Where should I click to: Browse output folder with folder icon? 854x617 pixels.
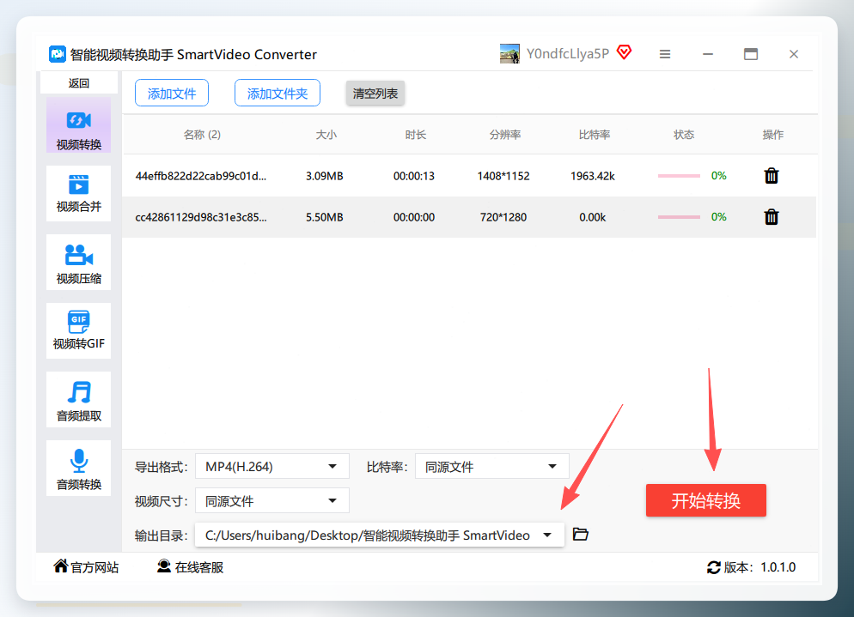pos(581,535)
